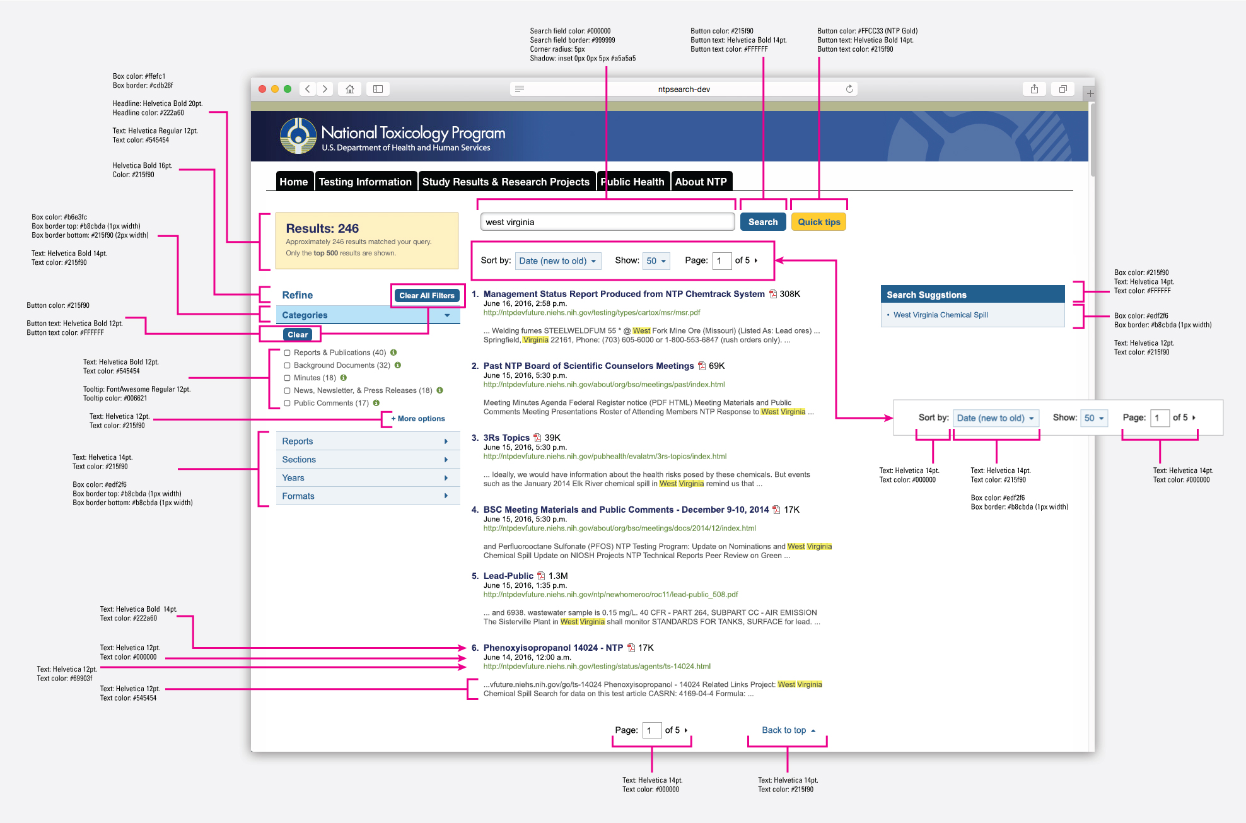The image size is (1246, 823).
Task: Open the browser share icon
Action: coord(1034,89)
